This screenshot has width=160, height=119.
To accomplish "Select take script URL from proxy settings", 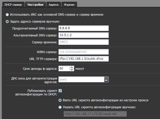I will click(60, 100).
